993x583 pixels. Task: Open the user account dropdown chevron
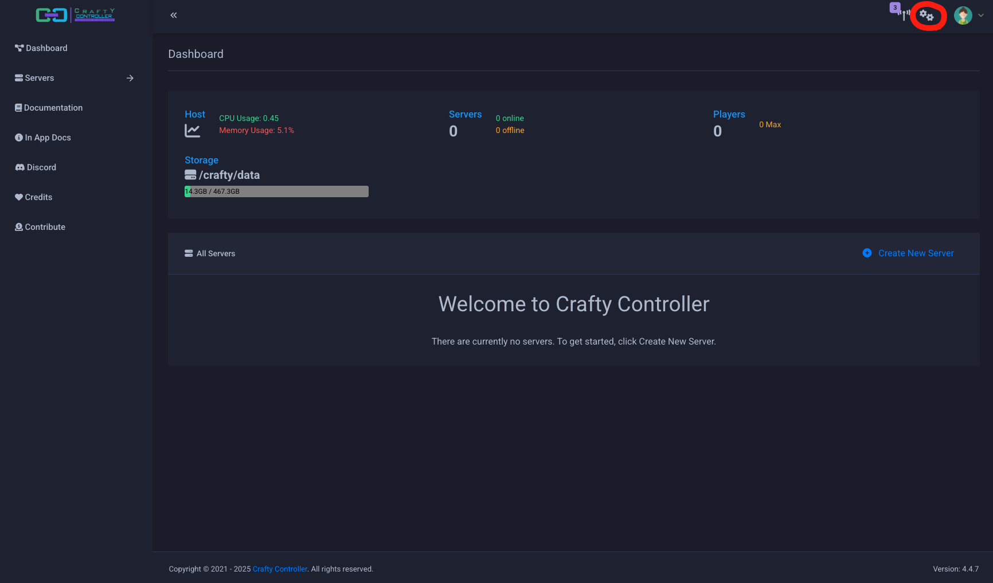982,15
